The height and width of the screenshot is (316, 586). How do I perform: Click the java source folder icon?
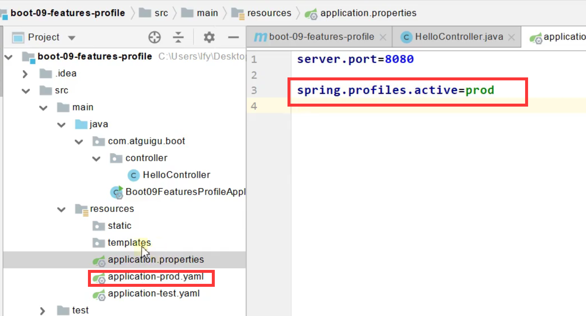coord(81,124)
